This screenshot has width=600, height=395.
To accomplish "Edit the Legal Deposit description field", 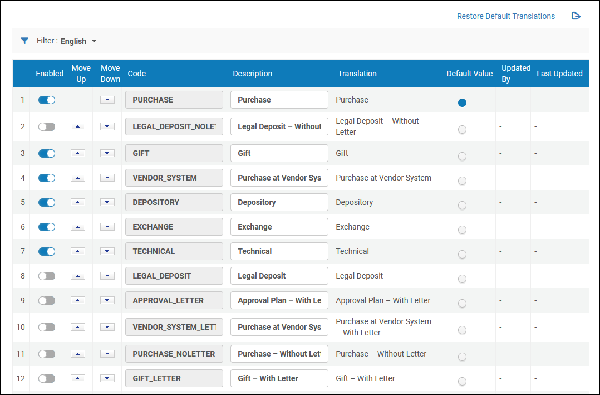I will pos(279,276).
